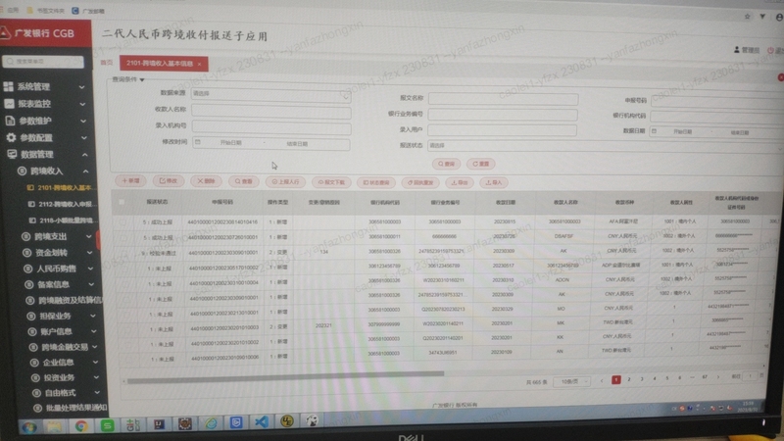Open the 人民币购售 menu
784x441 pixels.
[x=59, y=269]
